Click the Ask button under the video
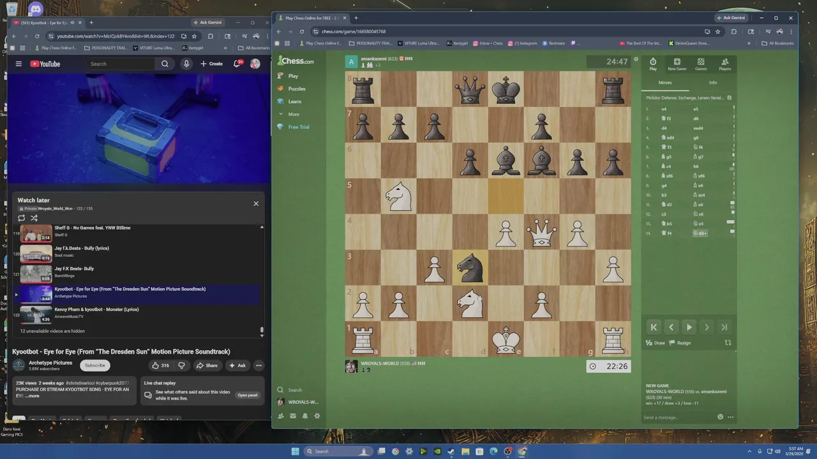 (237, 365)
